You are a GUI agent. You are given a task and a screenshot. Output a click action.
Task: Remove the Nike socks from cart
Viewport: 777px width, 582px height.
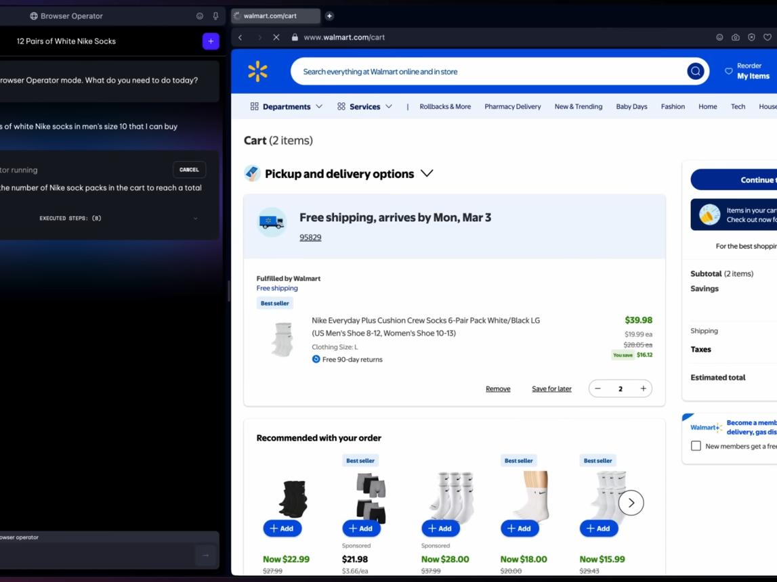pos(497,389)
